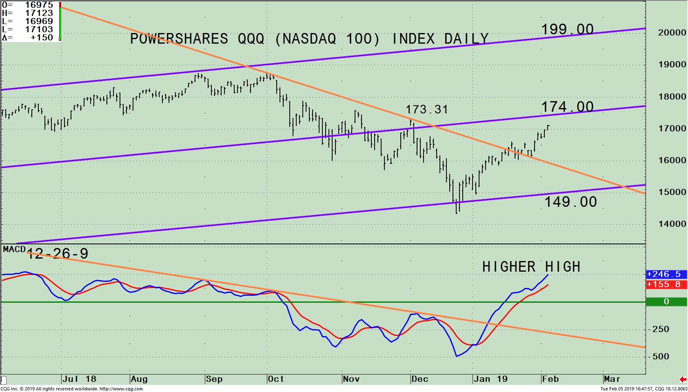
Task: Click the Aug time axis marker
Action: (x=139, y=379)
